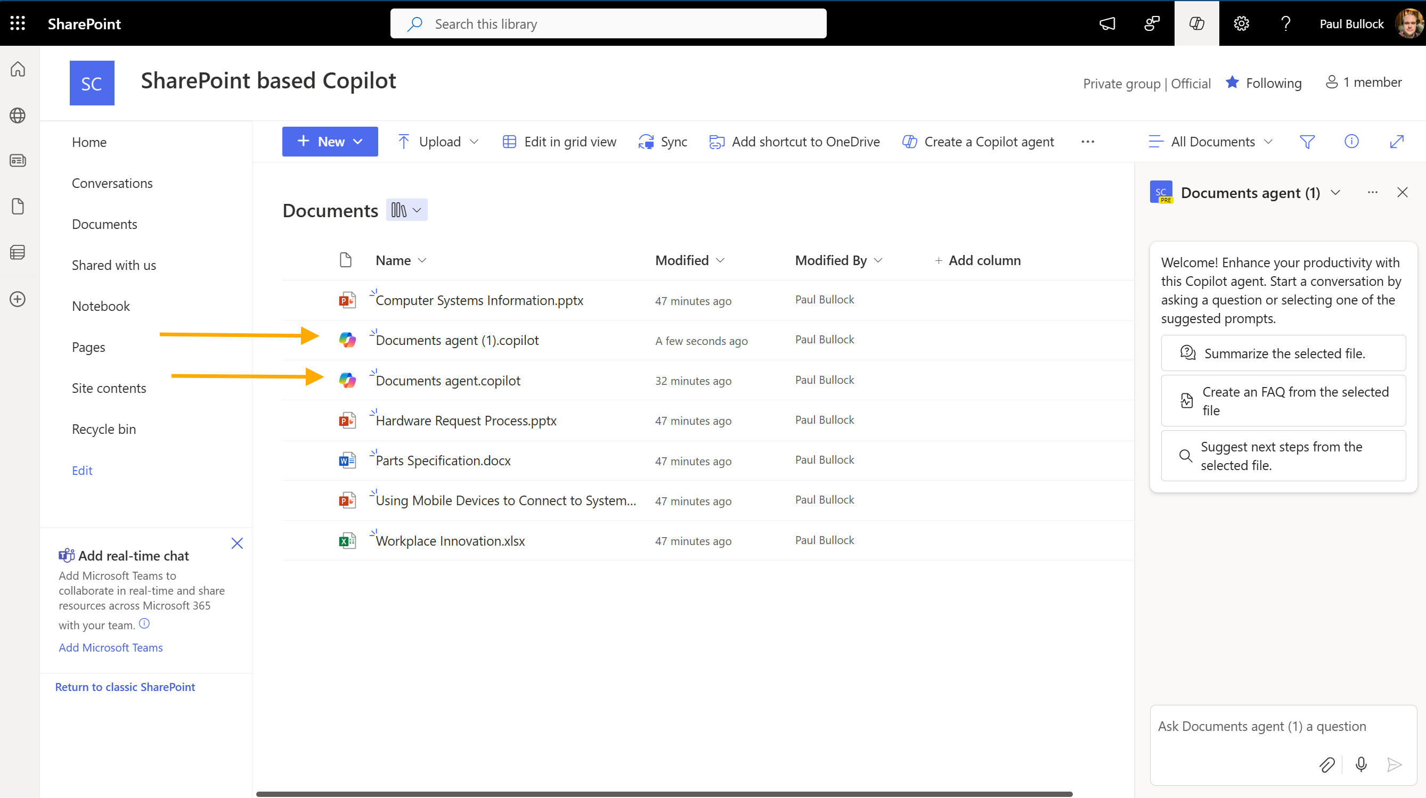Open the Microsoft 365 app launcher
Viewport: 1426px width, 798px height.
[x=17, y=23]
